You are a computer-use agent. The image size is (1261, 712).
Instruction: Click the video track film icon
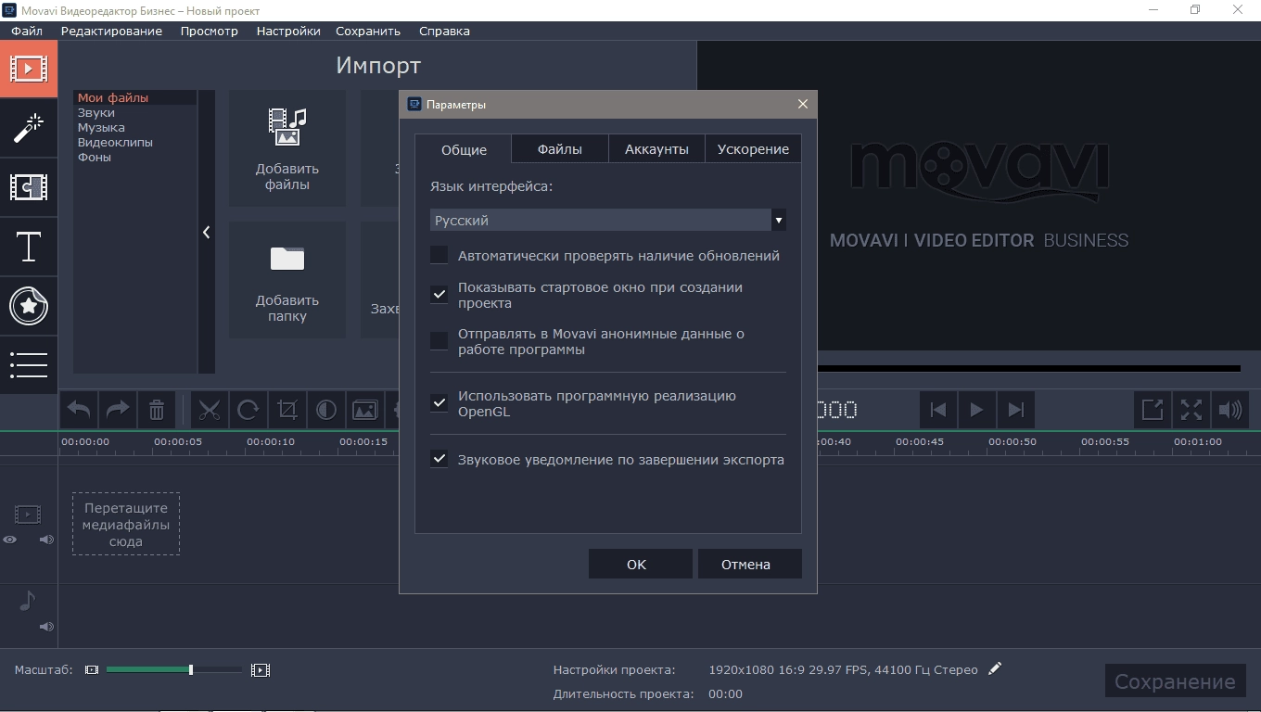coord(28,514)
